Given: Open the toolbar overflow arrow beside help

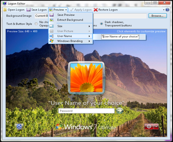Looking at the screenshot, I should [x=164, y=10].
